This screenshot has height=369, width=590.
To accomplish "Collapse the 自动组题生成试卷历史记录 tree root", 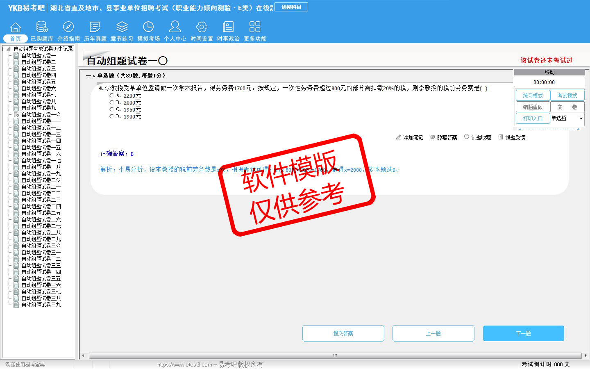I will click(x=8, y=49).
